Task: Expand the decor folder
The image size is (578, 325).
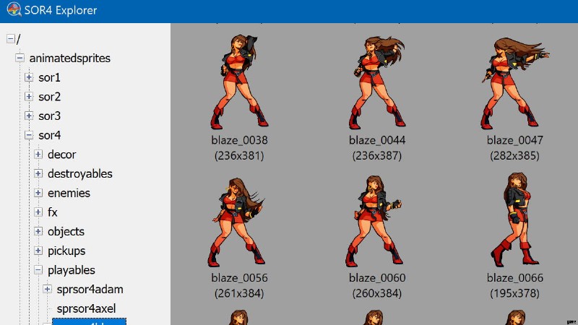Action: [38, 155]
